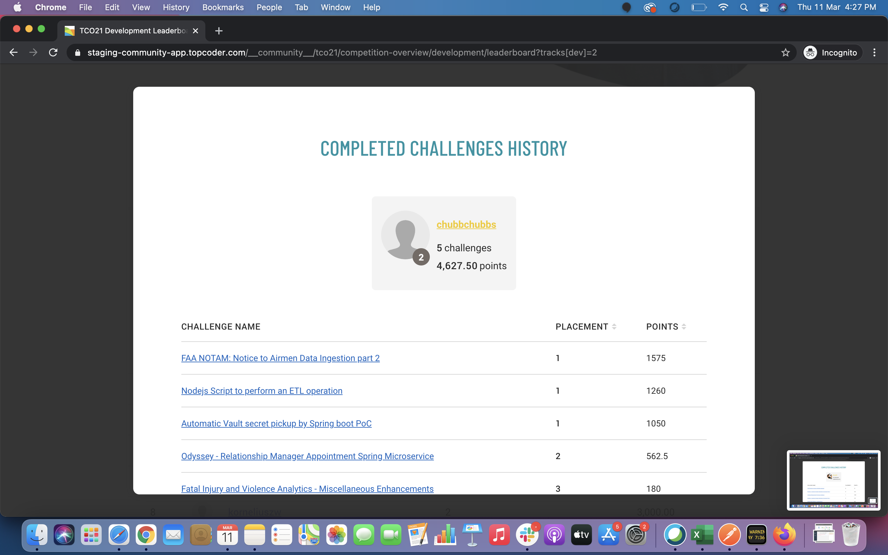Open Fatal Injury and Violence Analytics link
This screenshot has width=888, height=555.
point(307,489)
